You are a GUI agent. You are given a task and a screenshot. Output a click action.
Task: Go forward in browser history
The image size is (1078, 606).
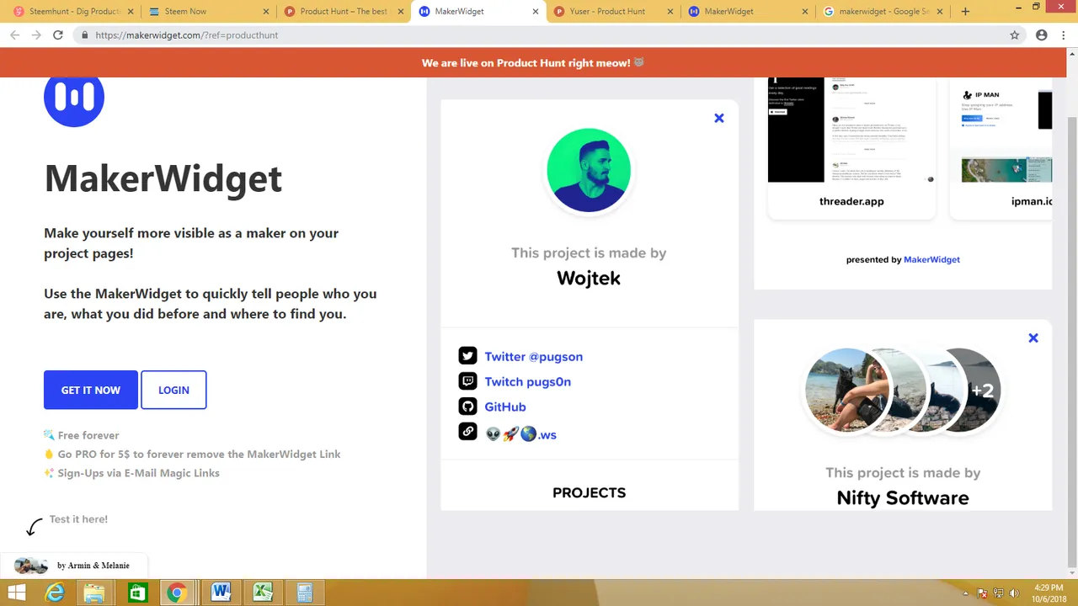(x=36, y=35)
